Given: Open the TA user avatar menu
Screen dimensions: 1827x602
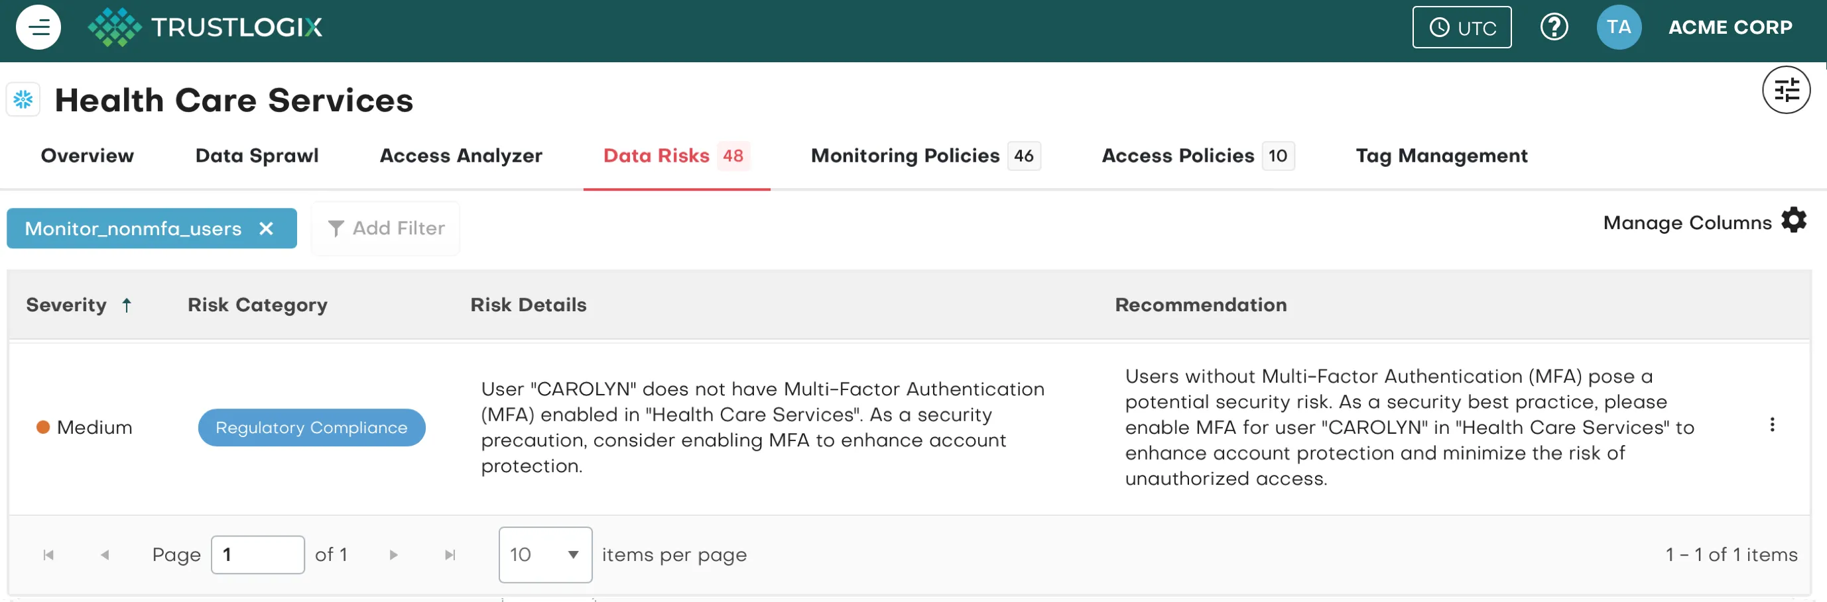Looking at the screenshot, I should [x=1619, y=27].
